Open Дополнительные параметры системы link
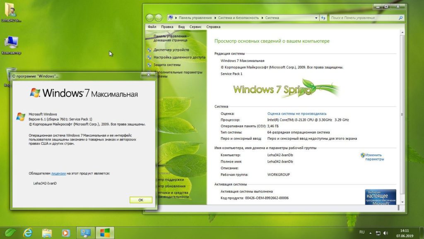The height and width of the screenshot is (239, 424). tap(179, 74)
